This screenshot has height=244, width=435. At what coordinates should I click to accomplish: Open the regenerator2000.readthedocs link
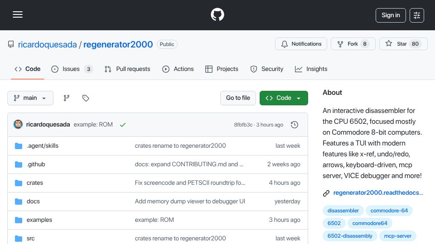coord(378,193)
